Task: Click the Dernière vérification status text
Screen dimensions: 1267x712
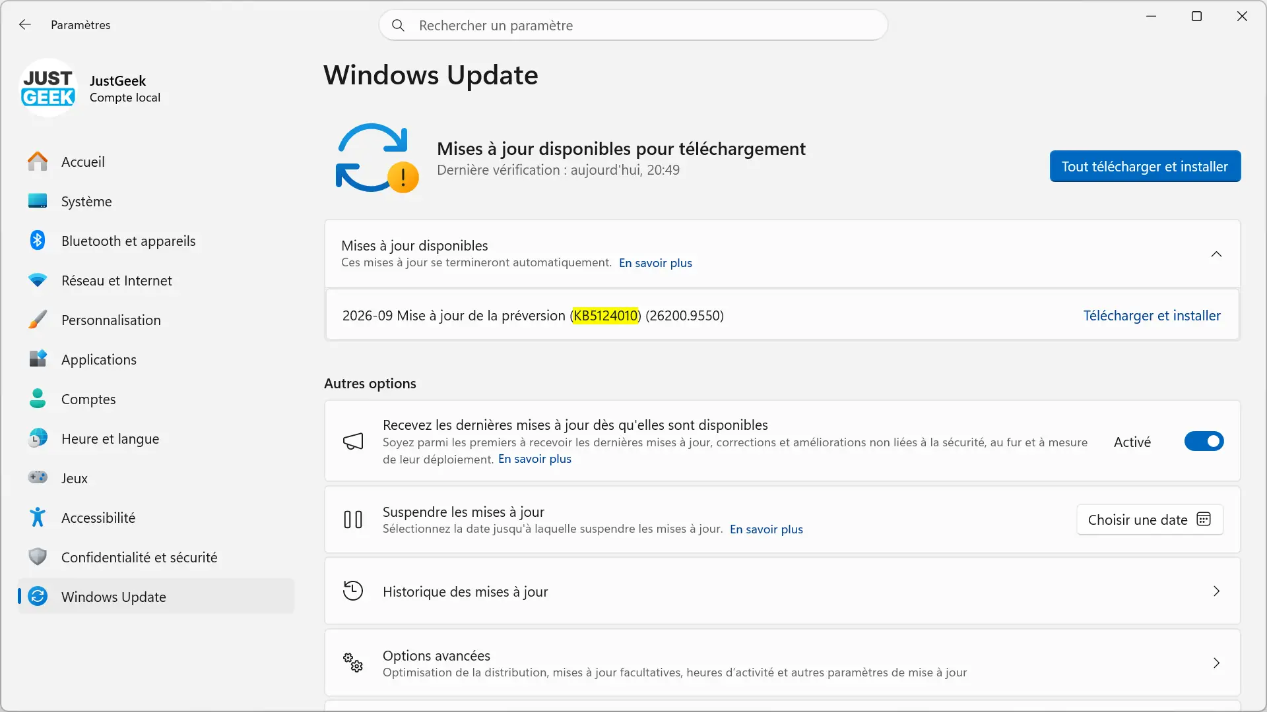Action: [558, 169]
